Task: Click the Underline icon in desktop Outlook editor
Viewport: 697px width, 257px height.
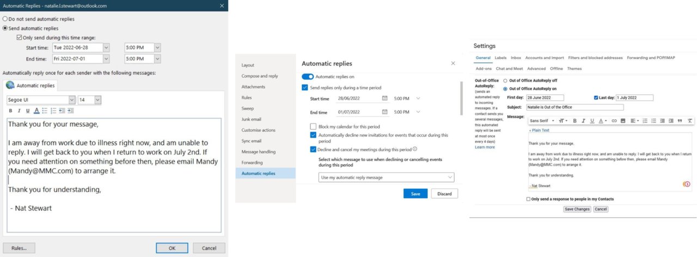Action: [28, 111]
